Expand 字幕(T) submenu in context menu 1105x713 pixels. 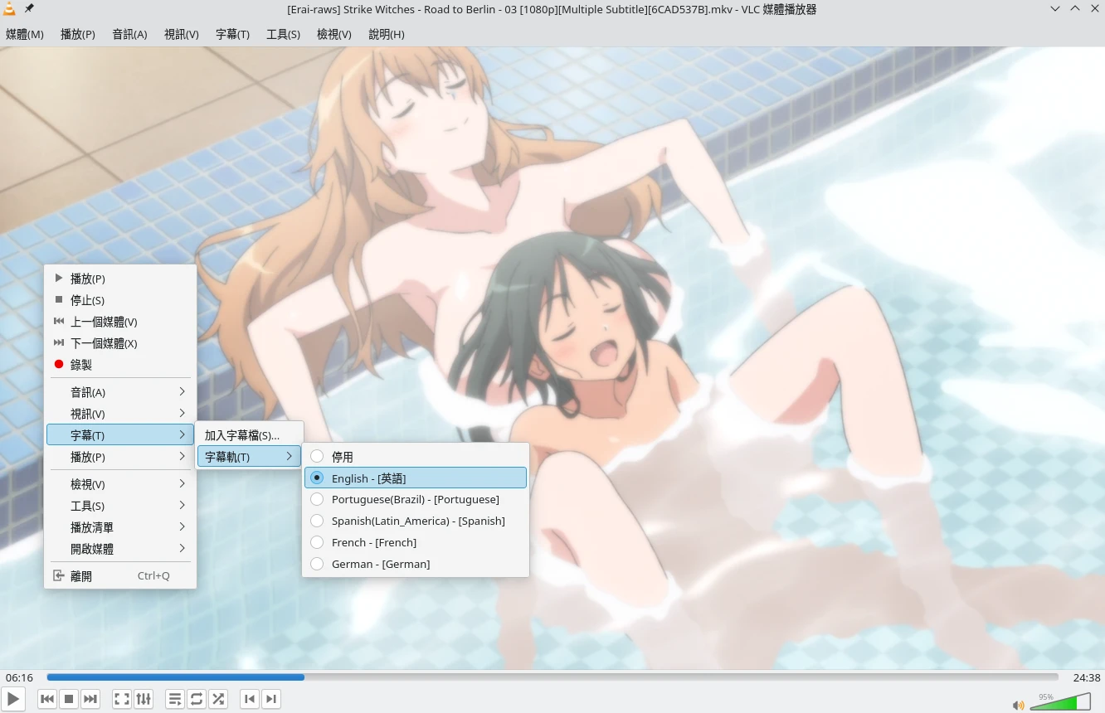click(x=120, y=434)
